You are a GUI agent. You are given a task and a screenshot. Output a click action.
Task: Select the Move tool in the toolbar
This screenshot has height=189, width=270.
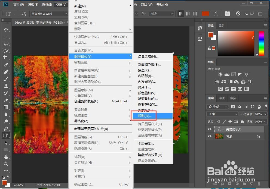[6, 30]
